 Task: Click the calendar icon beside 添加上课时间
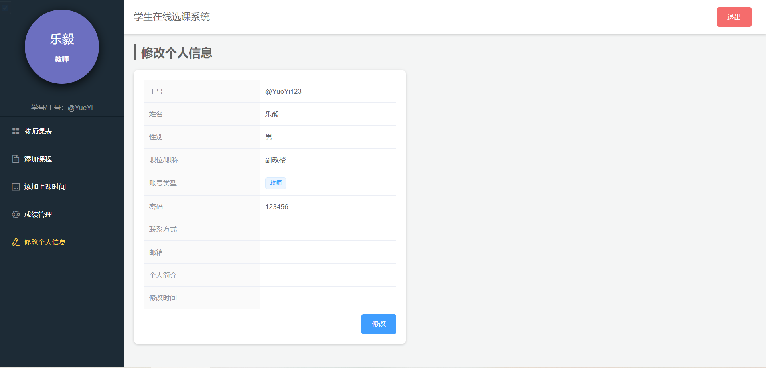16,187
